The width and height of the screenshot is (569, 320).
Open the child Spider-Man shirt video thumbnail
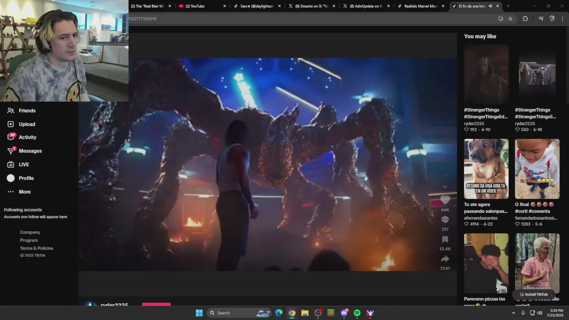pos(537,169)
